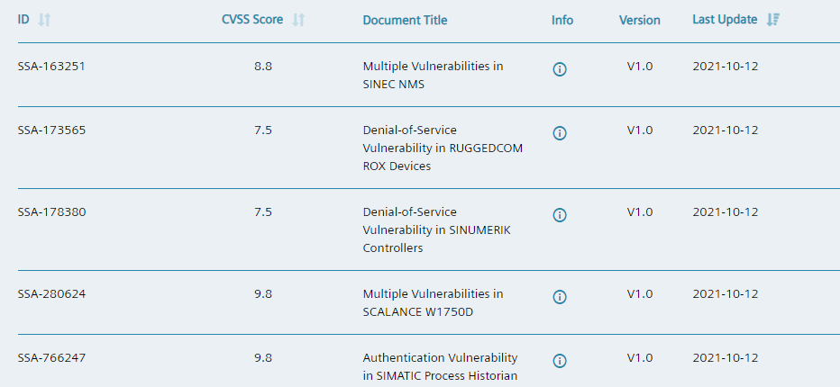840x387 pixels.
Task: Open info icon for SSA-280624
Action: click(x=560, y=296)
